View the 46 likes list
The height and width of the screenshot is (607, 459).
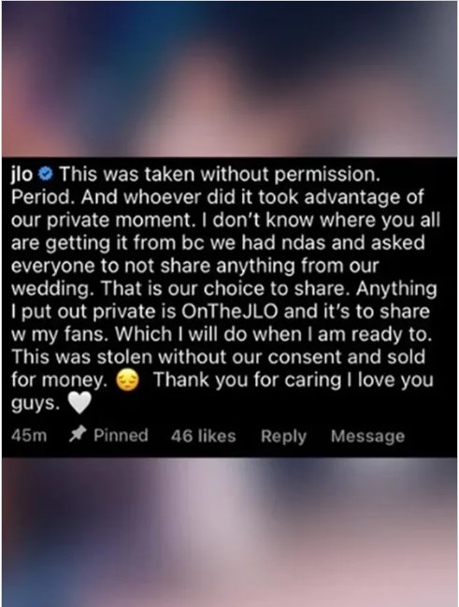[203, 436]
